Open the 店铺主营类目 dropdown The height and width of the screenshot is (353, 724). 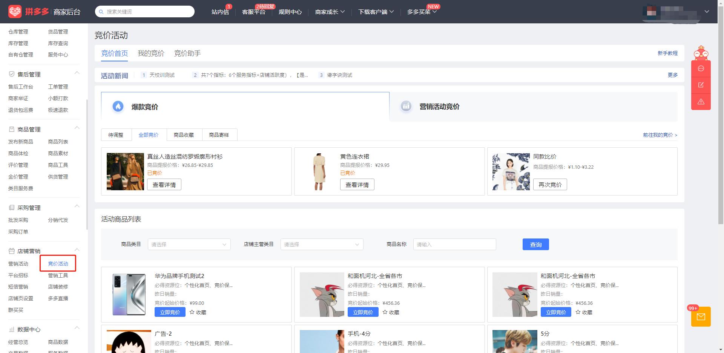pyautogui.click(x=322, y=244)
